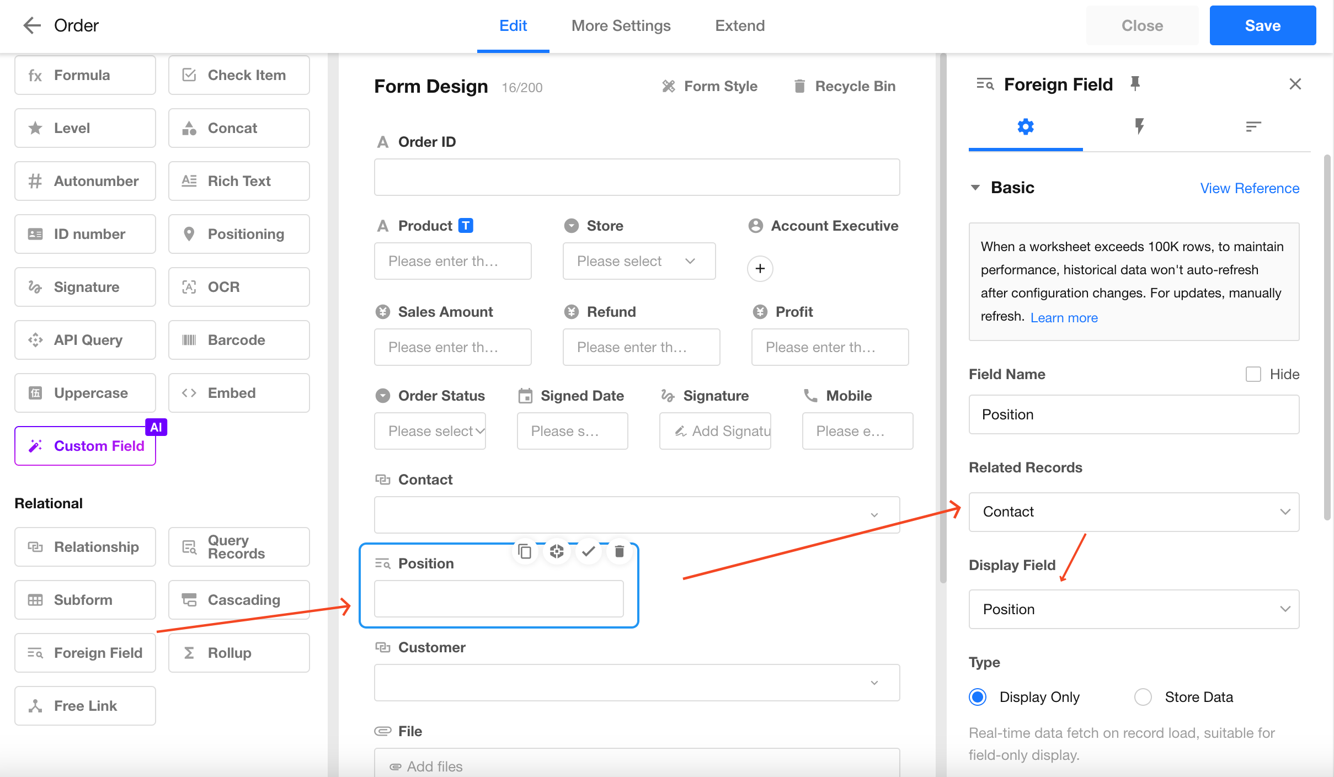Click Add Signature in the Signature field
This screenshot has width=1334, height=777.
(715, 431)
